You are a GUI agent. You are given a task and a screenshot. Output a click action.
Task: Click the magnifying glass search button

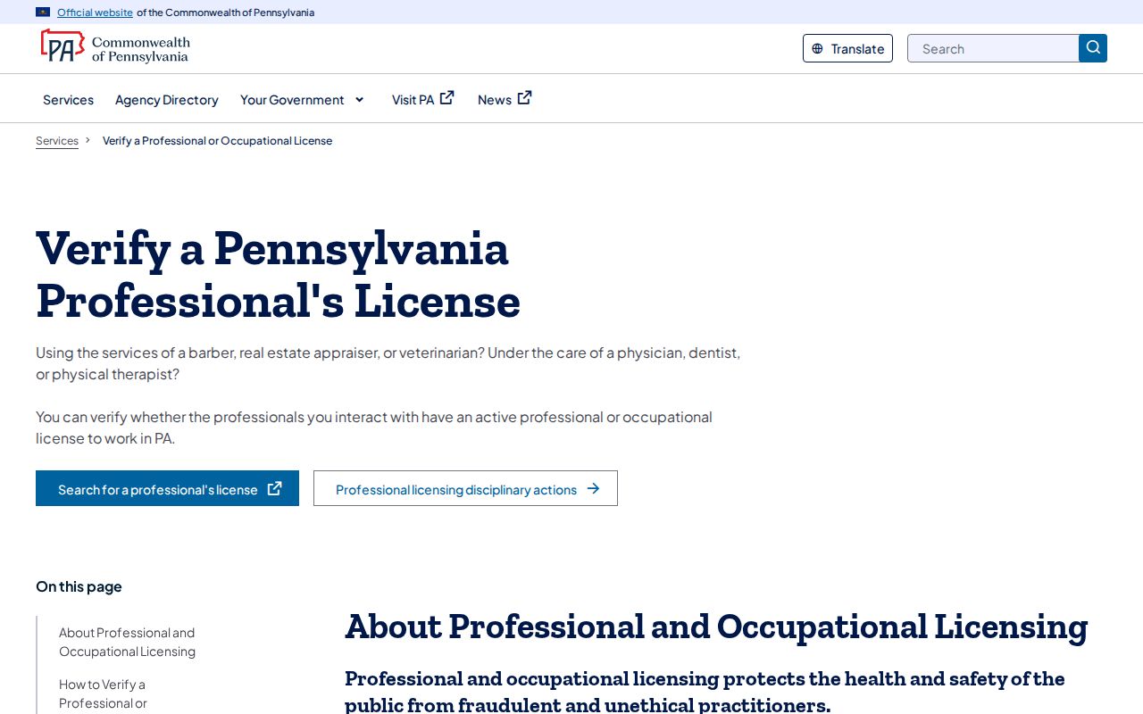point(1093,48)
